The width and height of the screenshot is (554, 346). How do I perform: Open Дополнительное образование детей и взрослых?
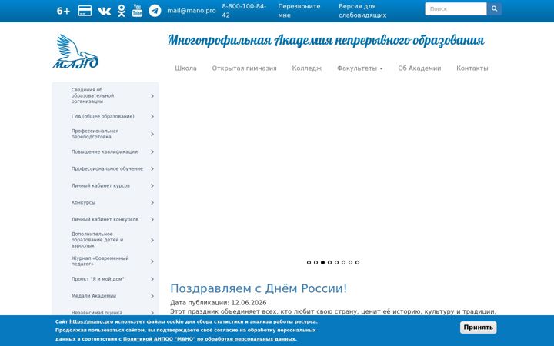pos(97,240)
